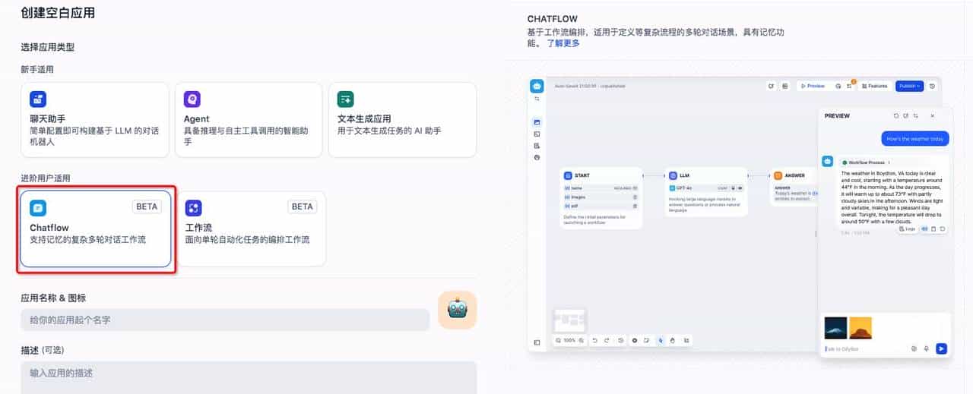The height and width of the screenshot is (394, 973).
Task: Click the 描述 (可选) label
Action: pyautogui.click(x=42, y=350)
